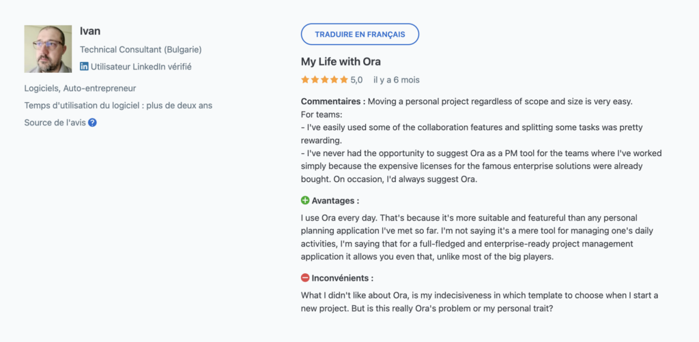Click the first star in the rating
Viewport: 699px width, 342px height.
pos(305,80)
